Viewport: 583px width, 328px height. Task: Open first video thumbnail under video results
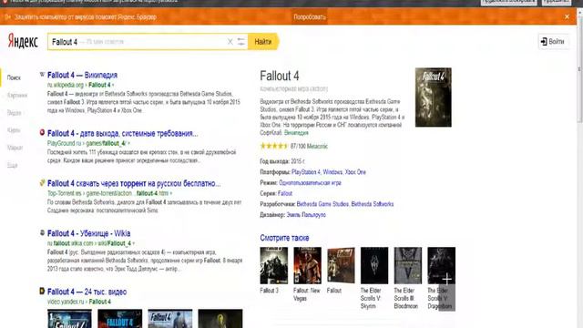(69, 319)
